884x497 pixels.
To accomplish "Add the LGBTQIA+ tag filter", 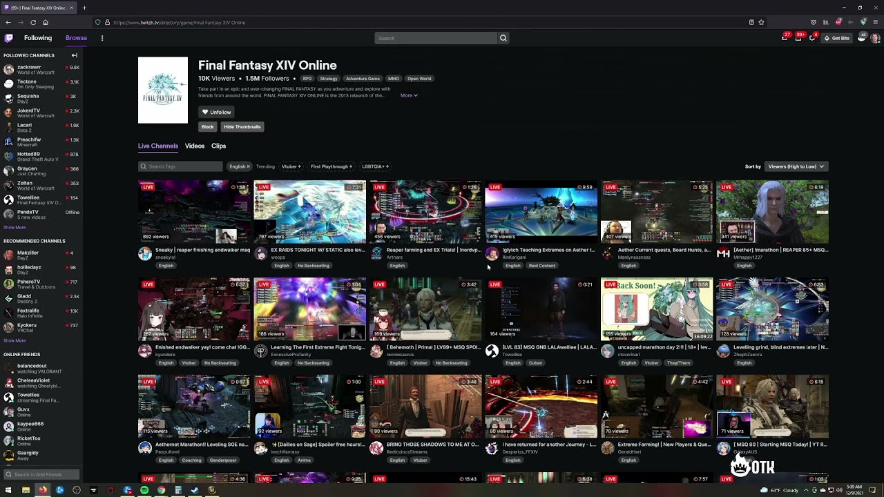I will point(375,166).
